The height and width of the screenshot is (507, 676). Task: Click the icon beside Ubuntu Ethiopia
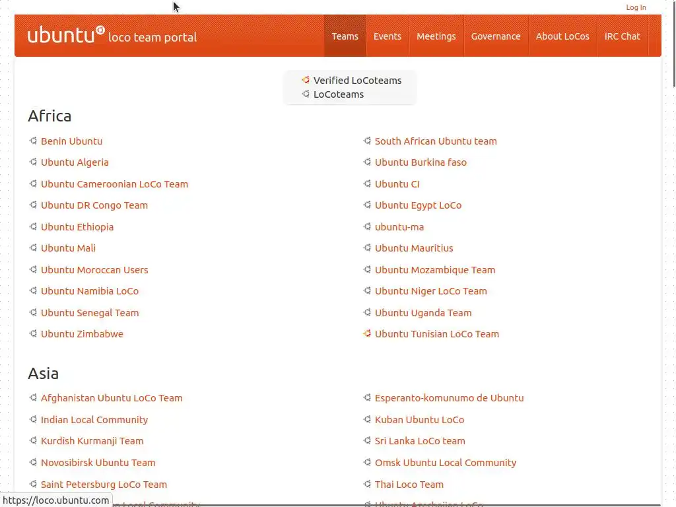point(33,226)
